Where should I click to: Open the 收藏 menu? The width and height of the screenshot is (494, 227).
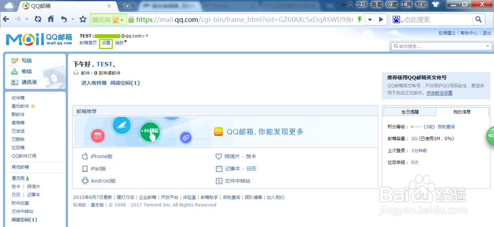[392, 4]
